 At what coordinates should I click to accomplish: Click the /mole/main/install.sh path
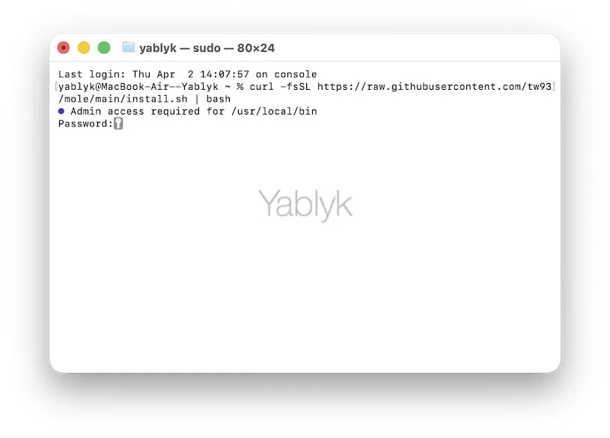(123, 99)
